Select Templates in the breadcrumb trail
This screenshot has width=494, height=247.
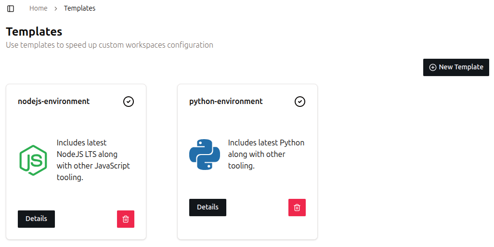click(x=79, y=8)
